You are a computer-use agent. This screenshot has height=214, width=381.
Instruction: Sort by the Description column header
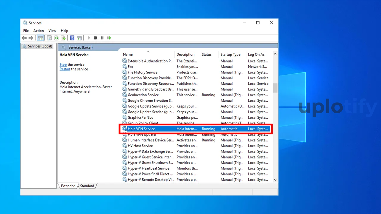187,54
